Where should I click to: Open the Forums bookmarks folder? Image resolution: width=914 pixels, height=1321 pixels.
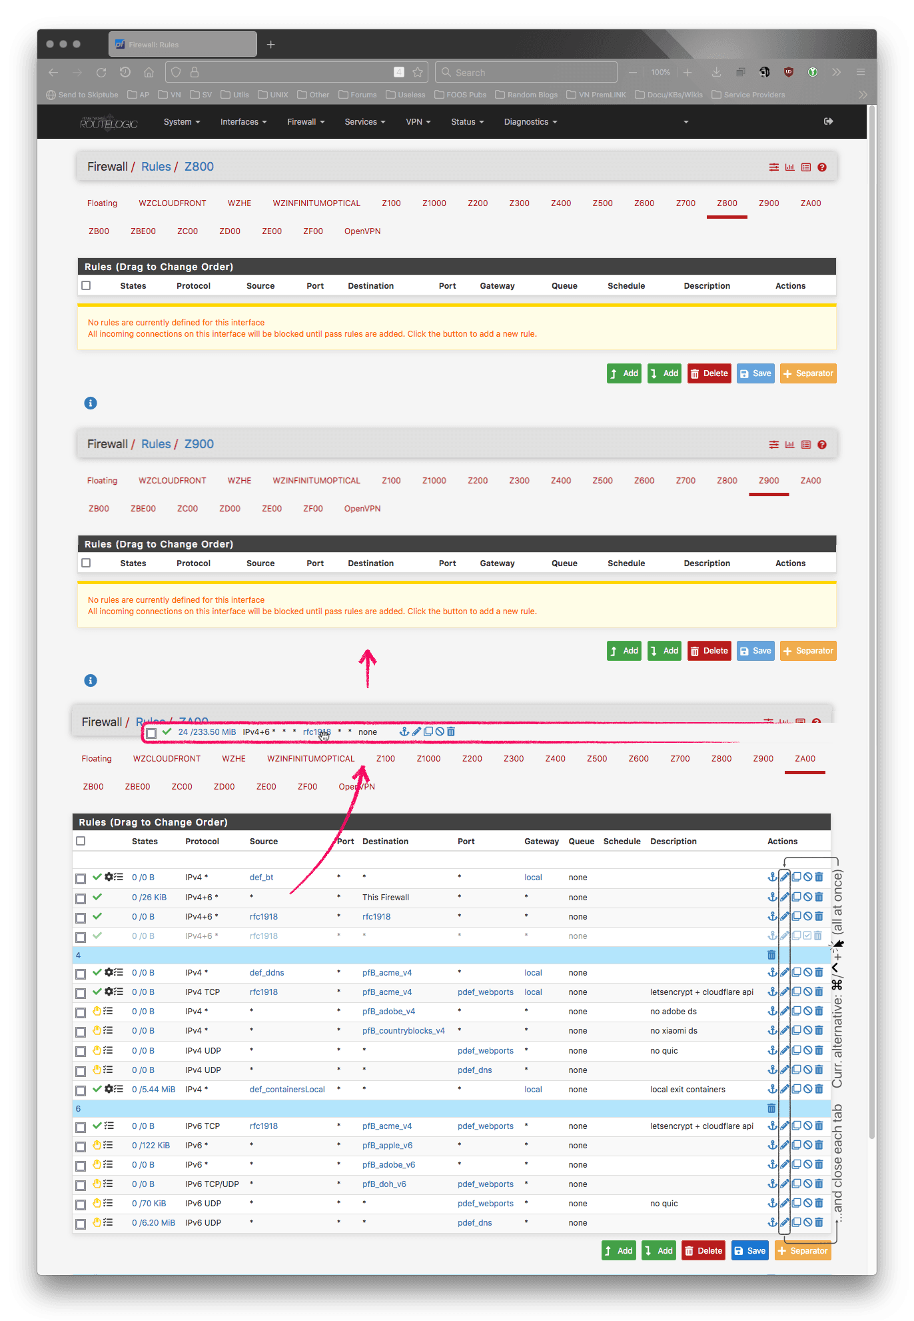pos(358,95)
